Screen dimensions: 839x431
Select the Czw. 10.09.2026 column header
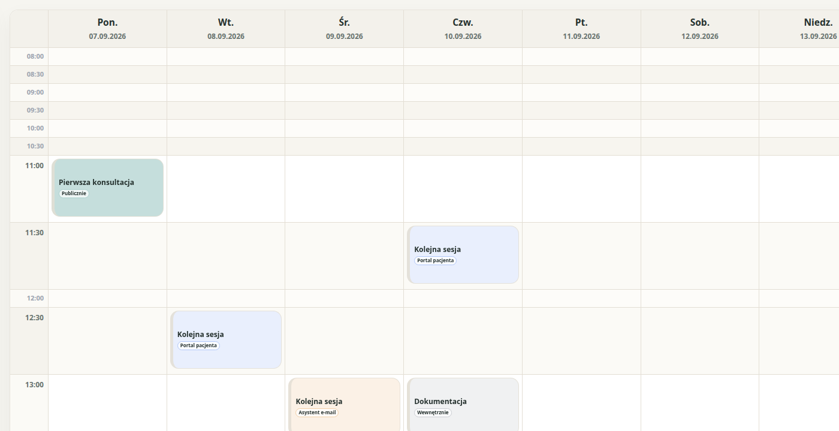463,29
